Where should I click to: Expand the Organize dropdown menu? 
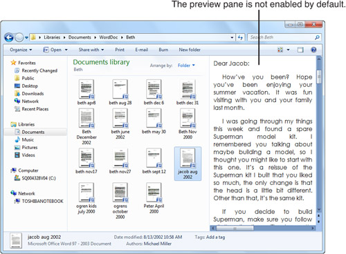(21, 50)
